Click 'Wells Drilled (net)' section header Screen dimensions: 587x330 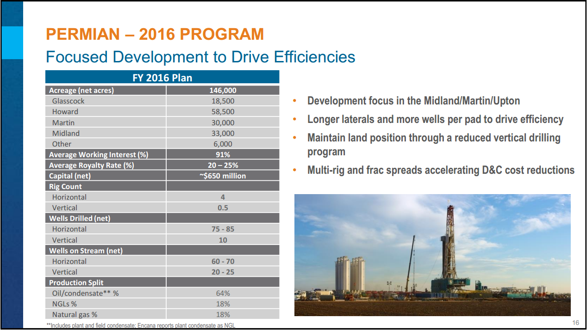coord(80,218)
